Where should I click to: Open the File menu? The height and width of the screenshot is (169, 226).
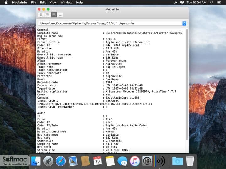pos(34,3)
